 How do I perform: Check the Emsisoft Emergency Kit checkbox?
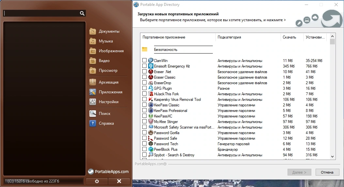click(144, 66)
